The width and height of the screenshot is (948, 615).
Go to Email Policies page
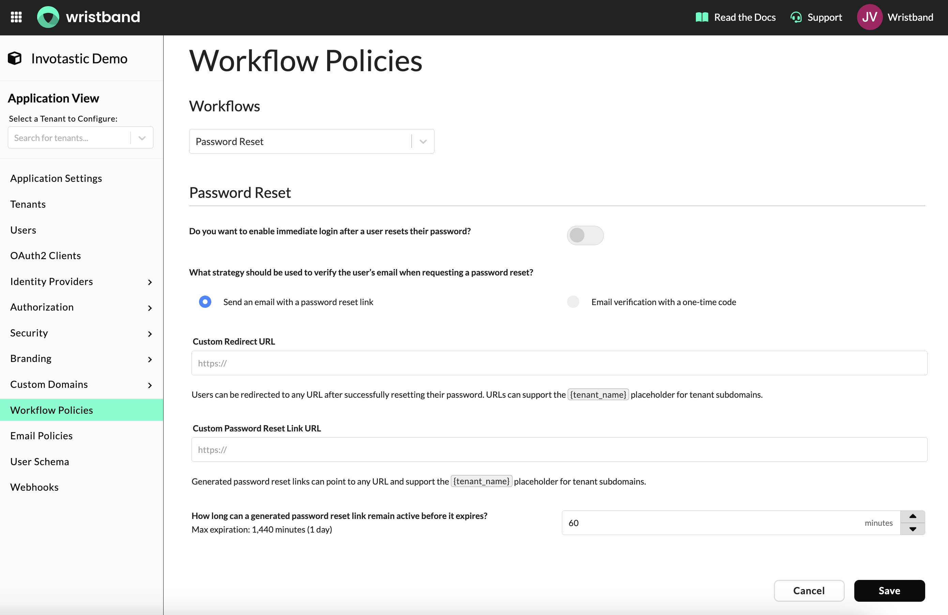[x=42, y=436]
